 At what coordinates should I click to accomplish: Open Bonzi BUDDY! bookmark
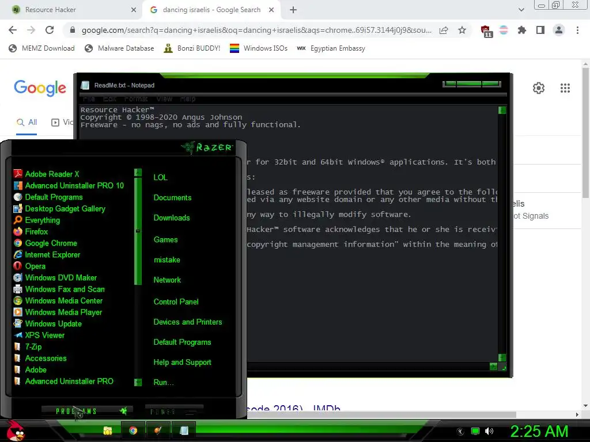192,48
